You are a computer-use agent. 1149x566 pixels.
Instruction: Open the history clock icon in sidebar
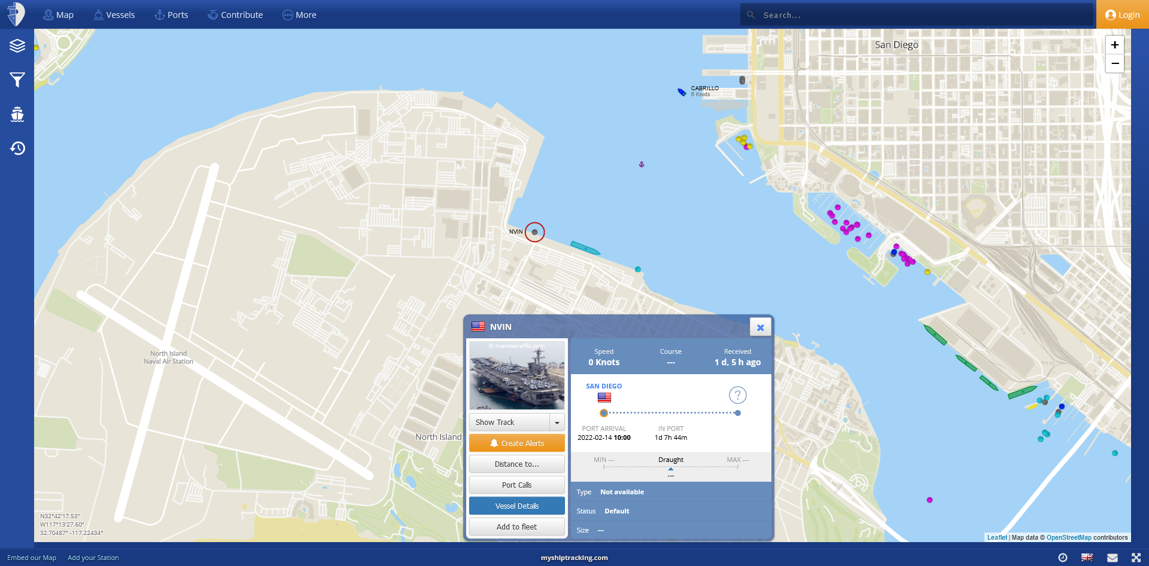pos(17,148)
